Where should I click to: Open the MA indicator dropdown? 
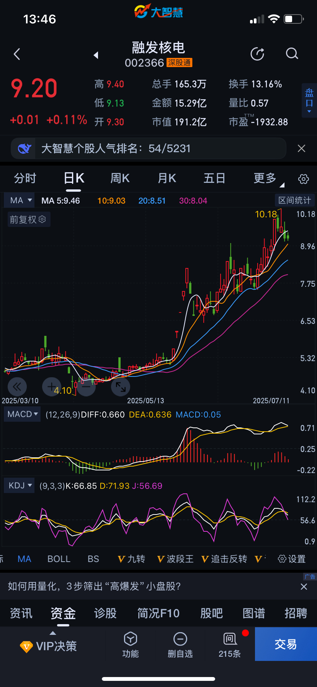click(x=19, y=201)
